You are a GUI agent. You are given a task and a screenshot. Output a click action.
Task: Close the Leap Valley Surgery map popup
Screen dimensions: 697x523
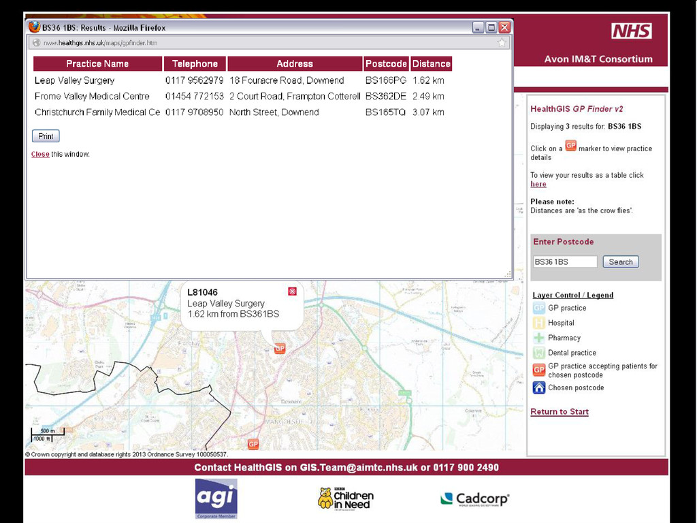pyautogui.click(x=292, y=291)
